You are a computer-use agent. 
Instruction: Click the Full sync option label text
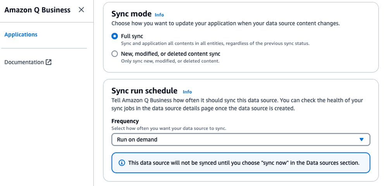coord(132,36)
